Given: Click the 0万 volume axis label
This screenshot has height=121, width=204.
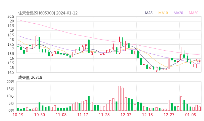Looking at the screenshot, I should 11,111.
